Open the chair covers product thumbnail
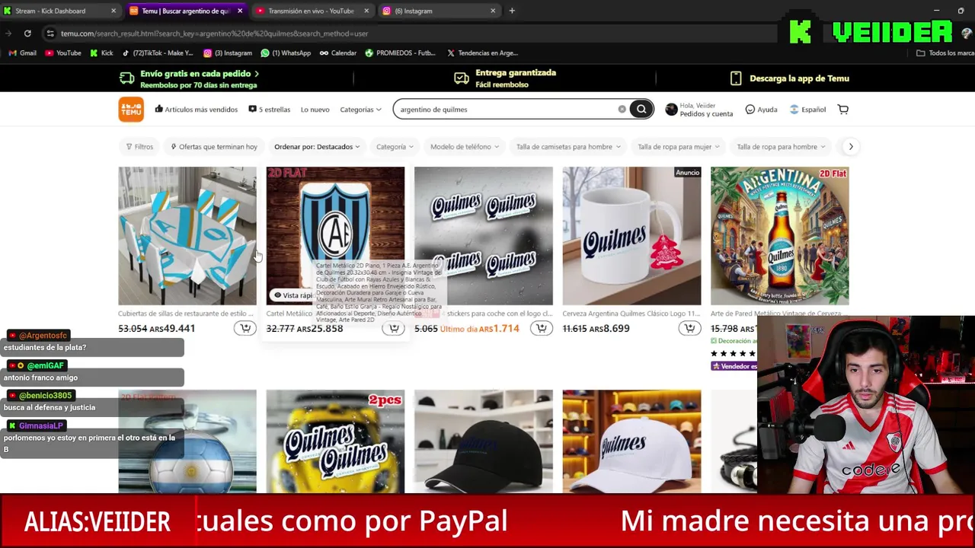The width and height of the screenshot is (975, 548). [x=187, y=236]
